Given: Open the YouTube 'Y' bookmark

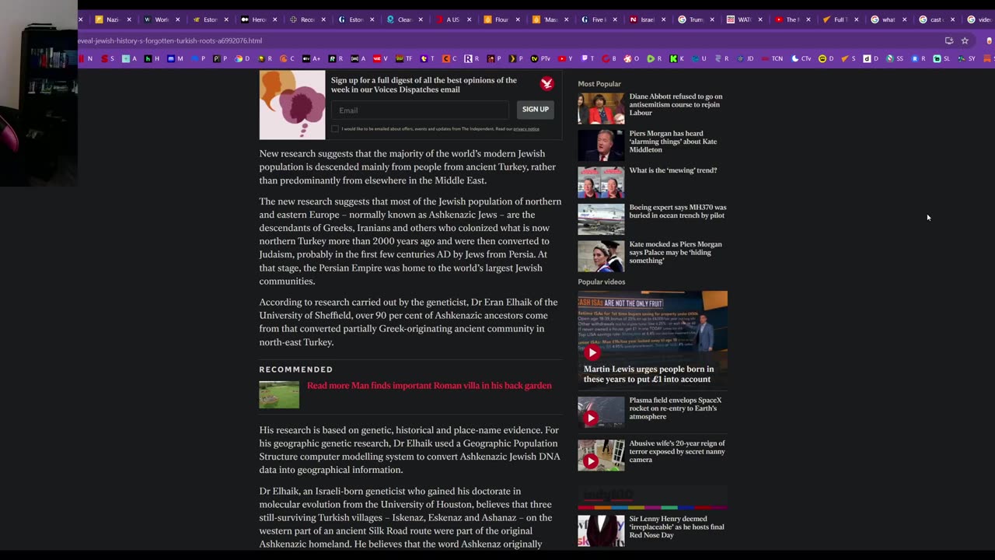Looking at the screenshot, I should pyautogui.click(x=564, y=58).
